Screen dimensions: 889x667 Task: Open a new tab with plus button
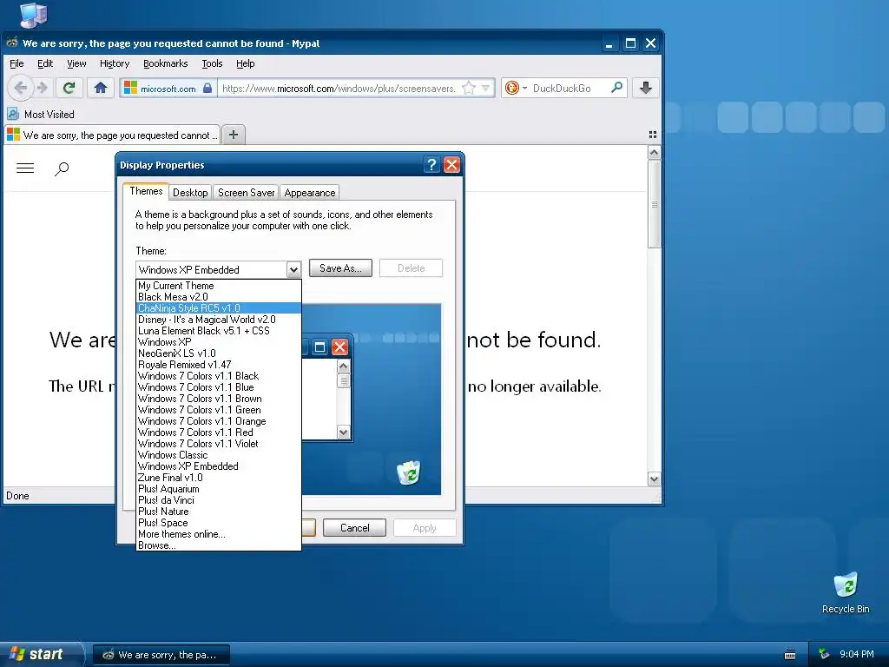pyautogui.click(x=234, y=135)
